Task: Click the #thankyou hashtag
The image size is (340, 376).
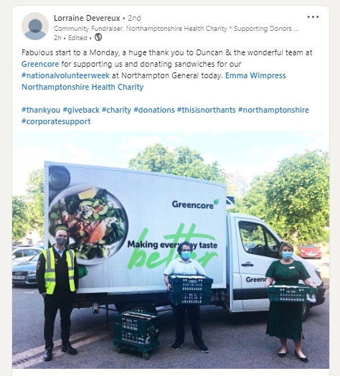Action: click(x=41, y=110)
